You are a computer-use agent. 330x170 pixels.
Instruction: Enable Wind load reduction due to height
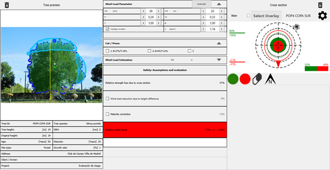[x=107, y=98]
